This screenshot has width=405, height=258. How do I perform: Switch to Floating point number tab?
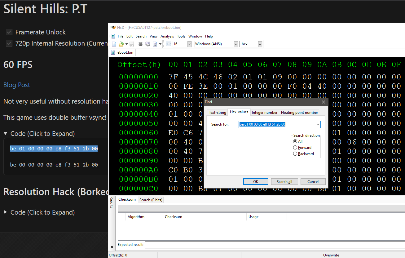(x=299, y=113)
